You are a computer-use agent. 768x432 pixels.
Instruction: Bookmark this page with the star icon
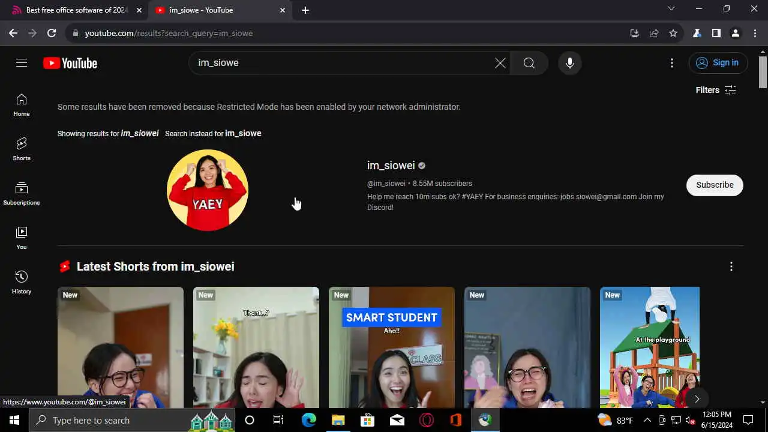pos(673,33)
